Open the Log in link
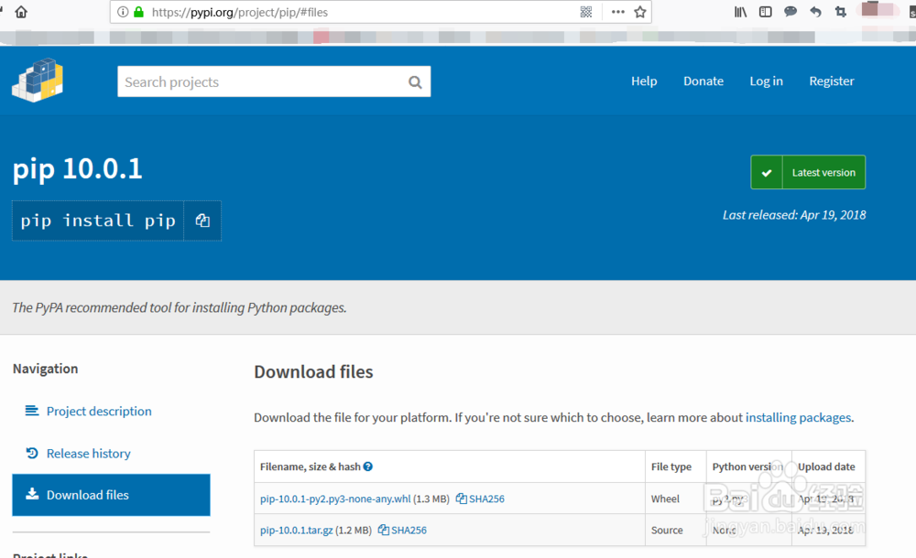Screen dimensions: 916x558 [766, 81]
